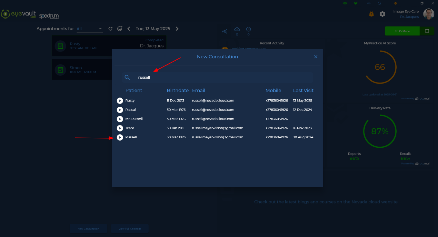Click the green Wi-Fi connection icon
Viewport: 438px width, 237px height.
[x=355, y=3]
